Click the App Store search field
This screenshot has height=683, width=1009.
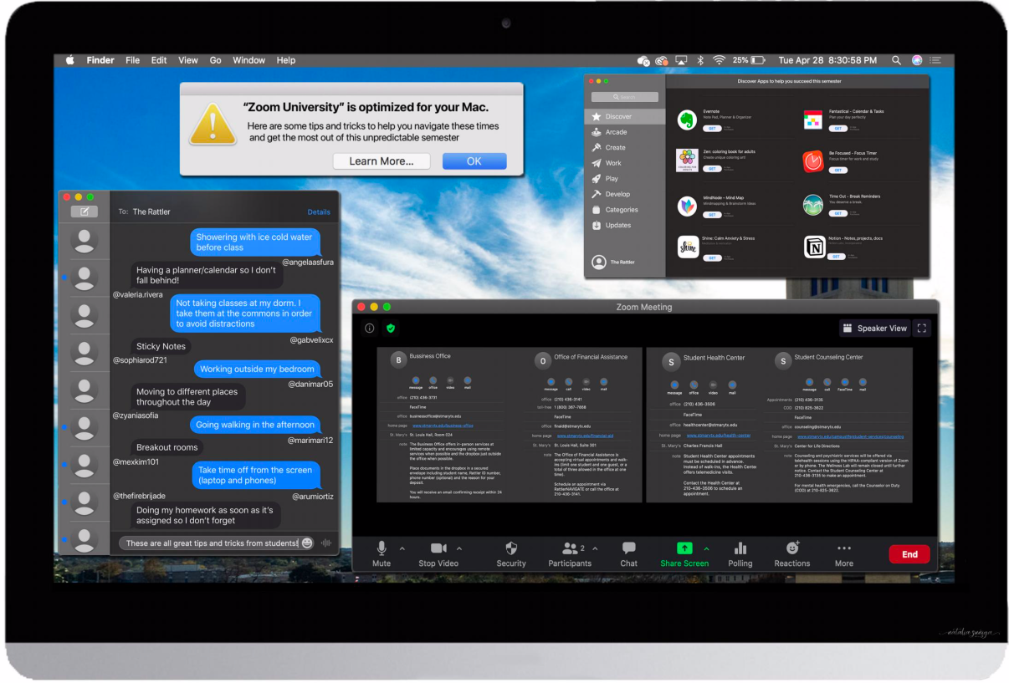[x=625, y=97]
